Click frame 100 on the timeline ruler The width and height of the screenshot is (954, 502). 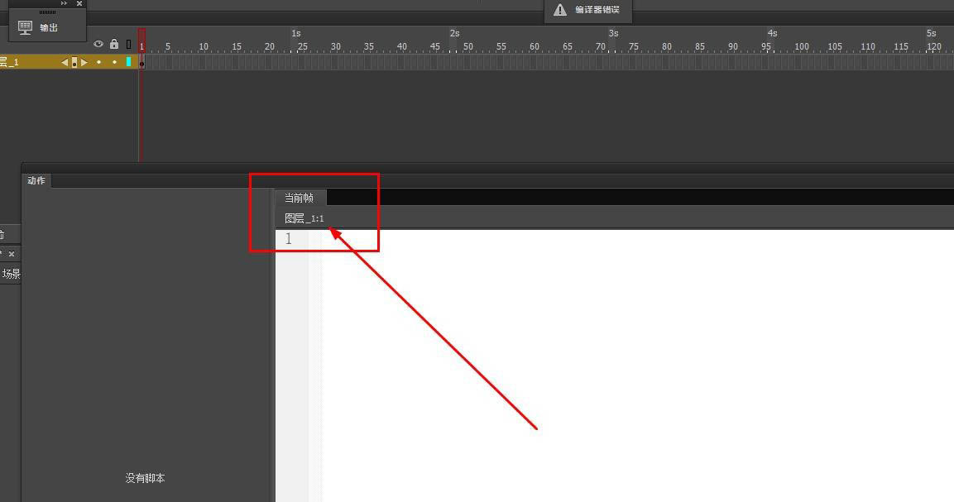click(802, 46)
